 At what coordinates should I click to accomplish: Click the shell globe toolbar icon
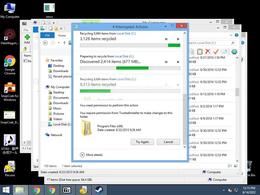[x=234, y=52]
